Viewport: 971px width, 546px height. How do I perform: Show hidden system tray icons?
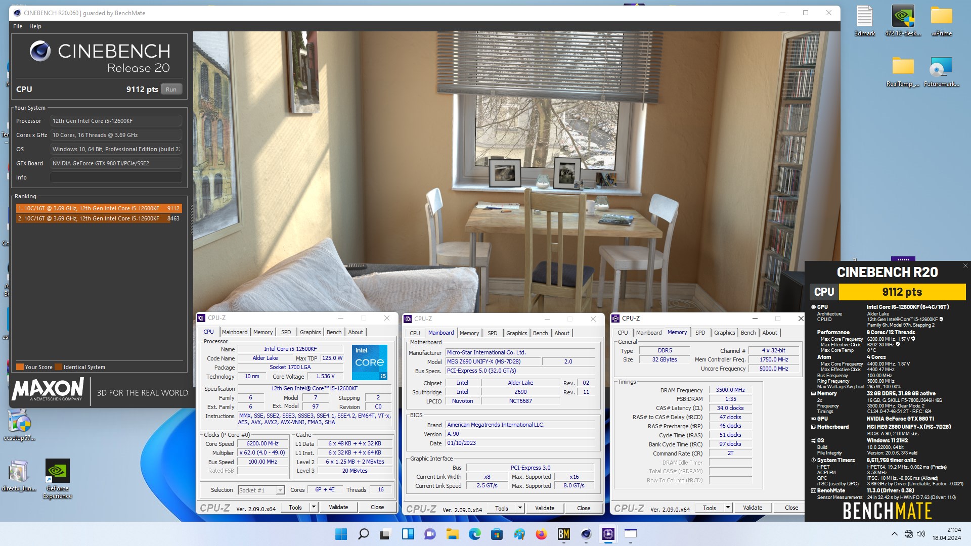(894, 534)
